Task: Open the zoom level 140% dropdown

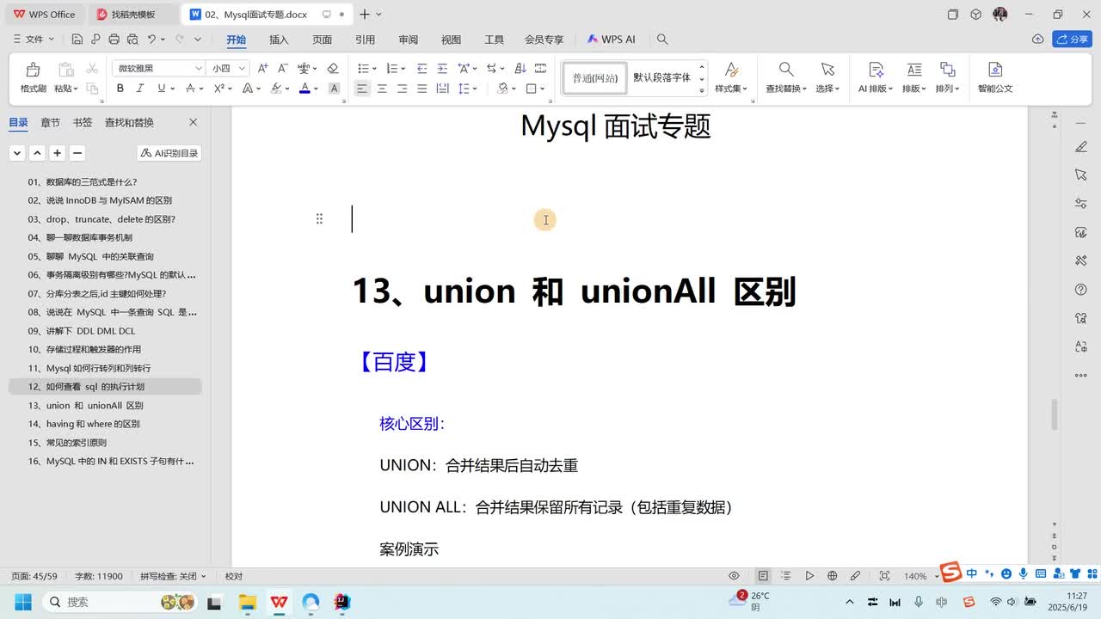Action: pyautogui.click(x=920, y=576)
